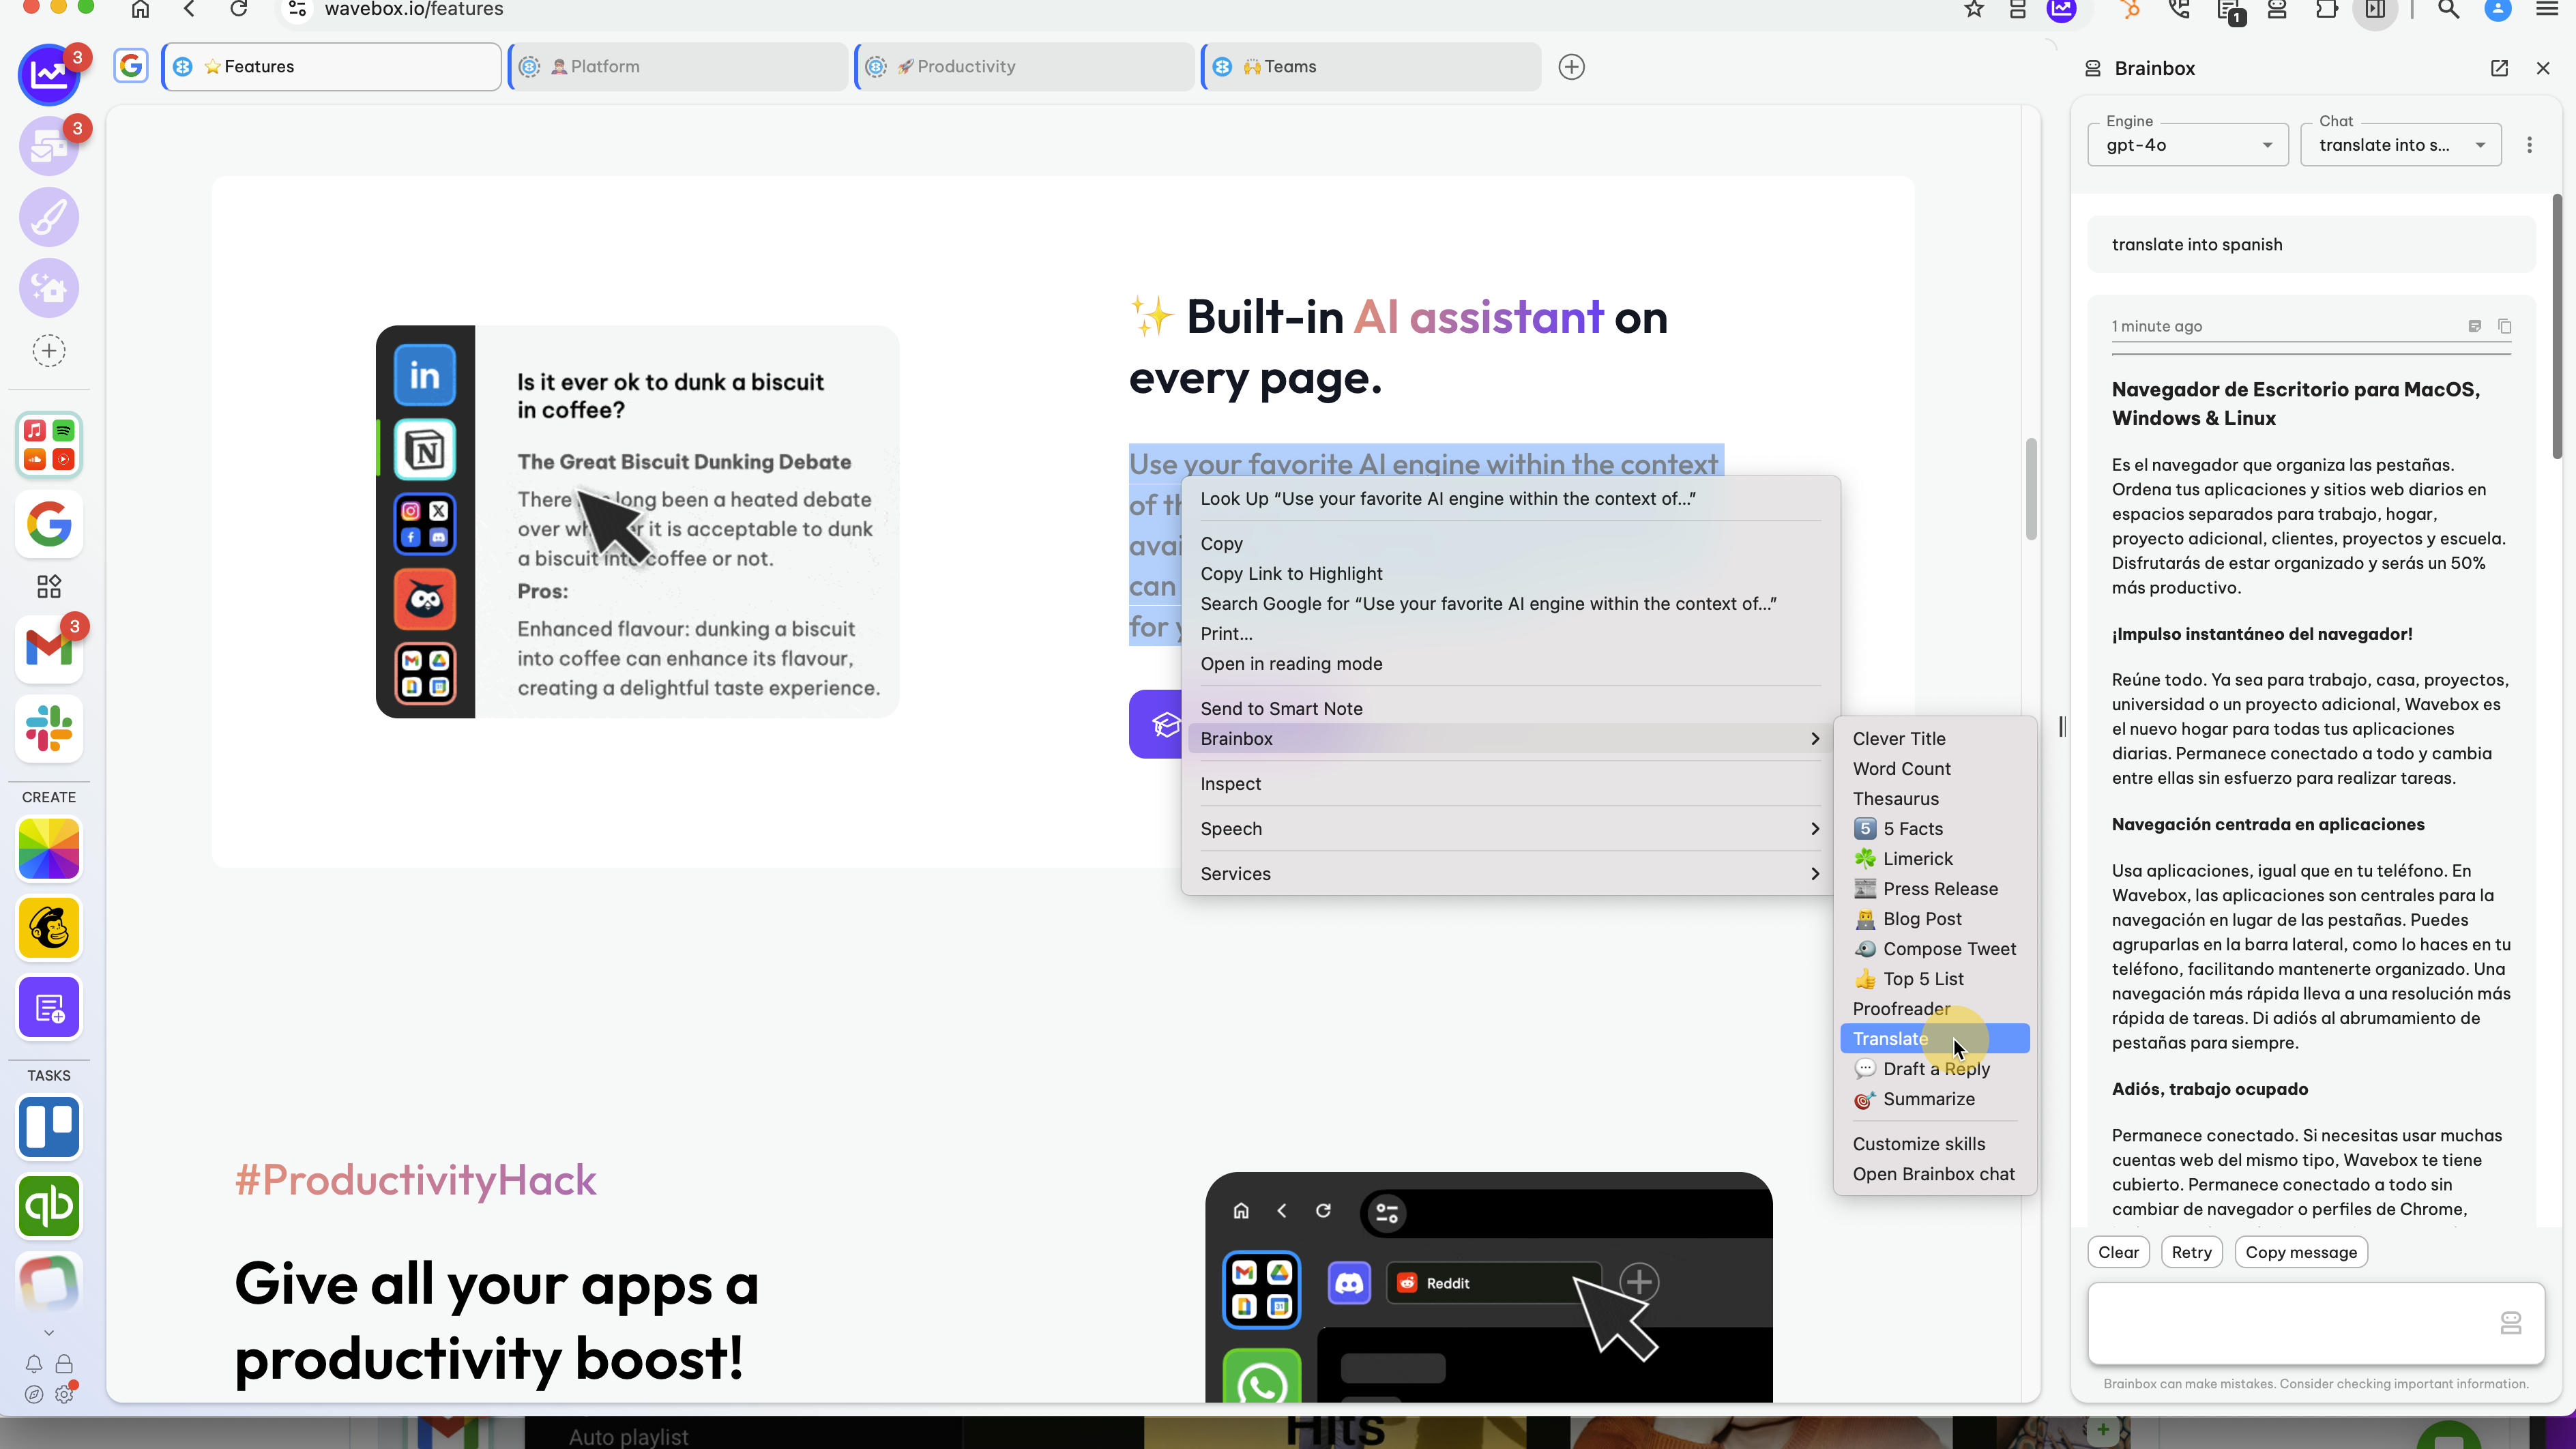Navigate back in the toolbar
2576x1449 pixels.
click(x=189, y=9)
